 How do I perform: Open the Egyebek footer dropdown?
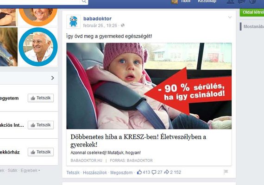(x=30, y=171)
